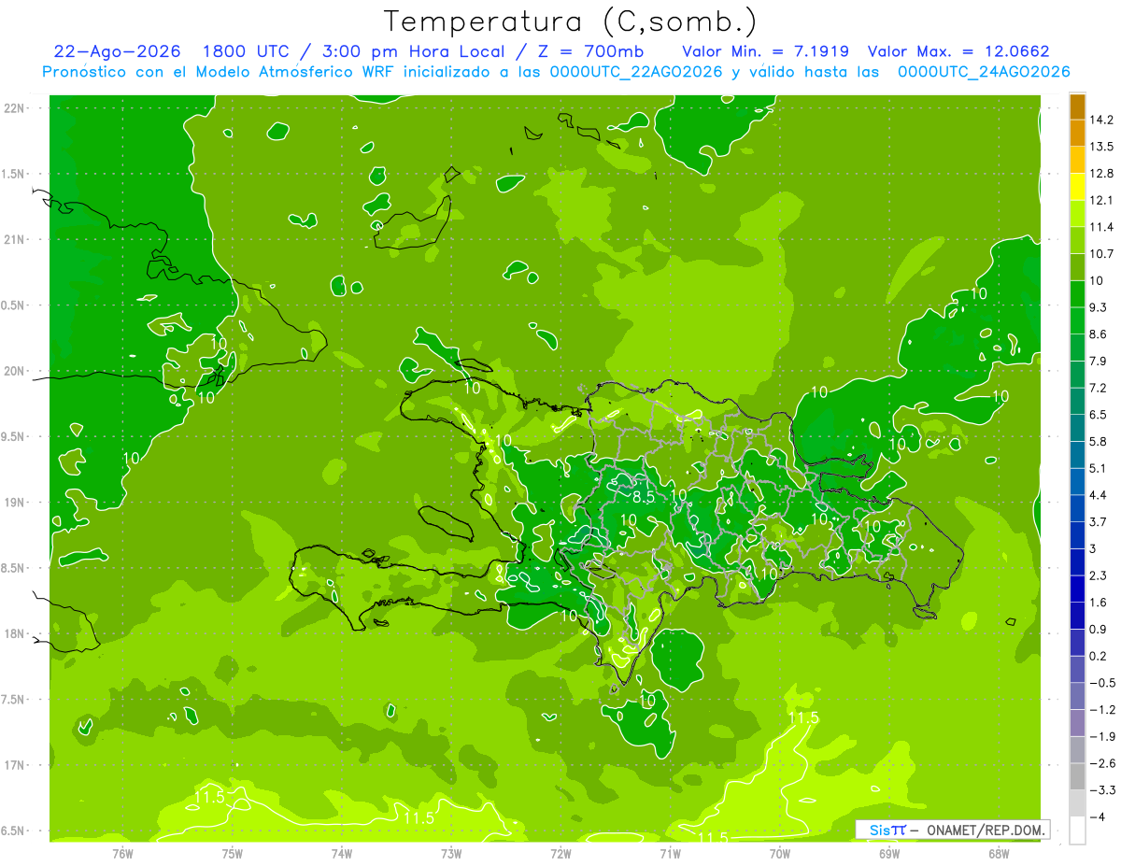Click the '12.1' colorbar value
Viewport: 1121px width, 866px height.
(1102, 200)
